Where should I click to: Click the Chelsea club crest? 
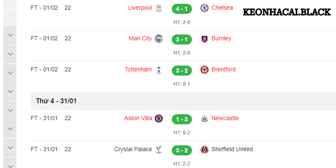click(x=205, y=8)
